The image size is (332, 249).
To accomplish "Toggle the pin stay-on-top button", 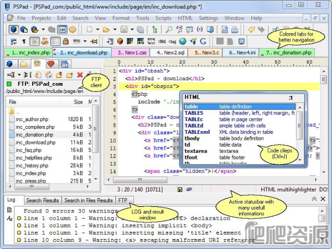I will [94, 41].
